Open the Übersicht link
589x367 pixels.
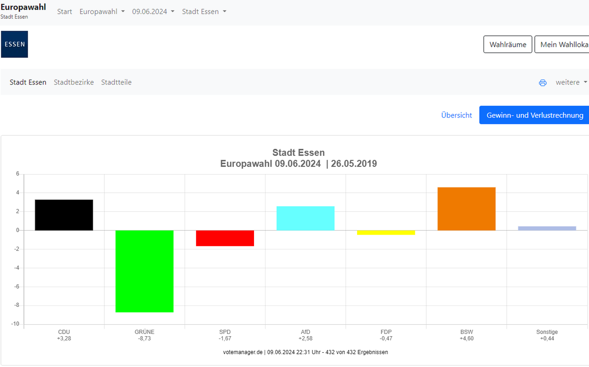click(x=456, y=115)
